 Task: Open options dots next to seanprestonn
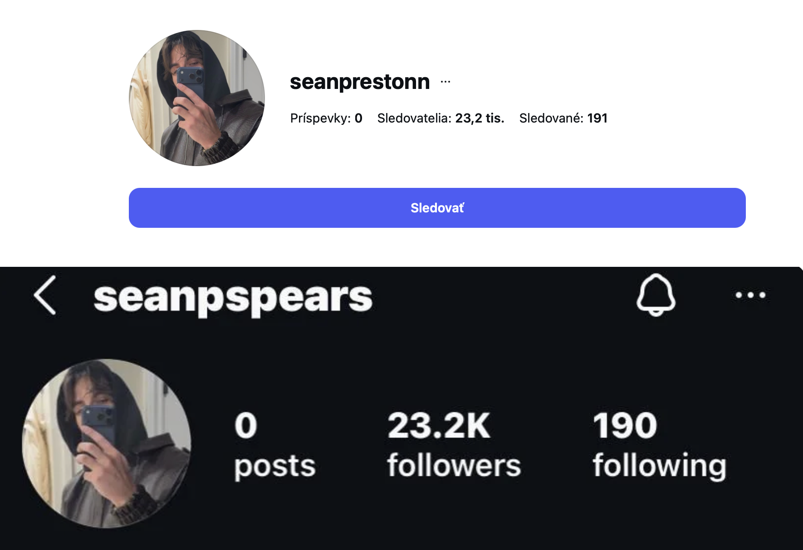(446, 82)
